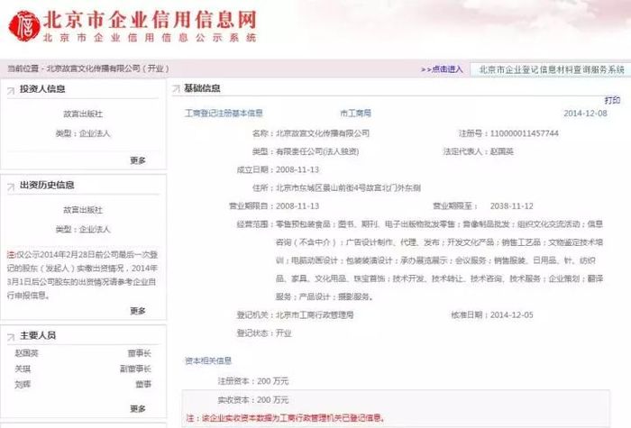Click the 北京市企业信用信息网 site title
The image size is (631, 428).
point(150,20)
